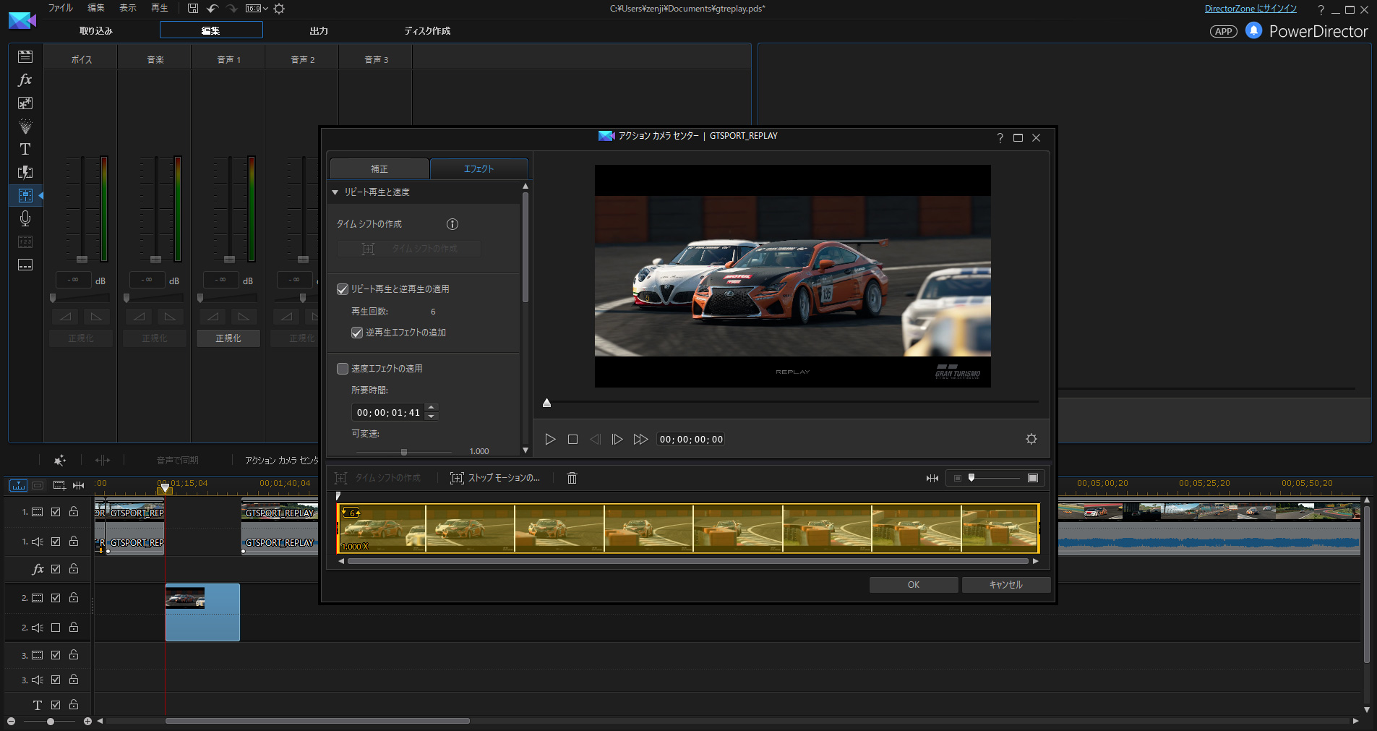Screen dimensions: 1377x731
Task: Click the stop button in preview
Action: coord(572,439)
